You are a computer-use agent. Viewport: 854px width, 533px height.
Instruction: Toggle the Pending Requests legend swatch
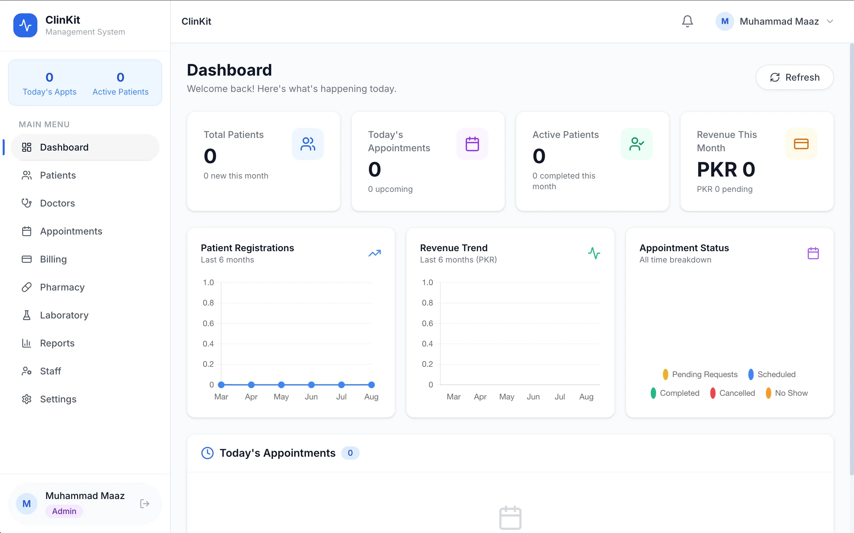click(x=665, y=374)
